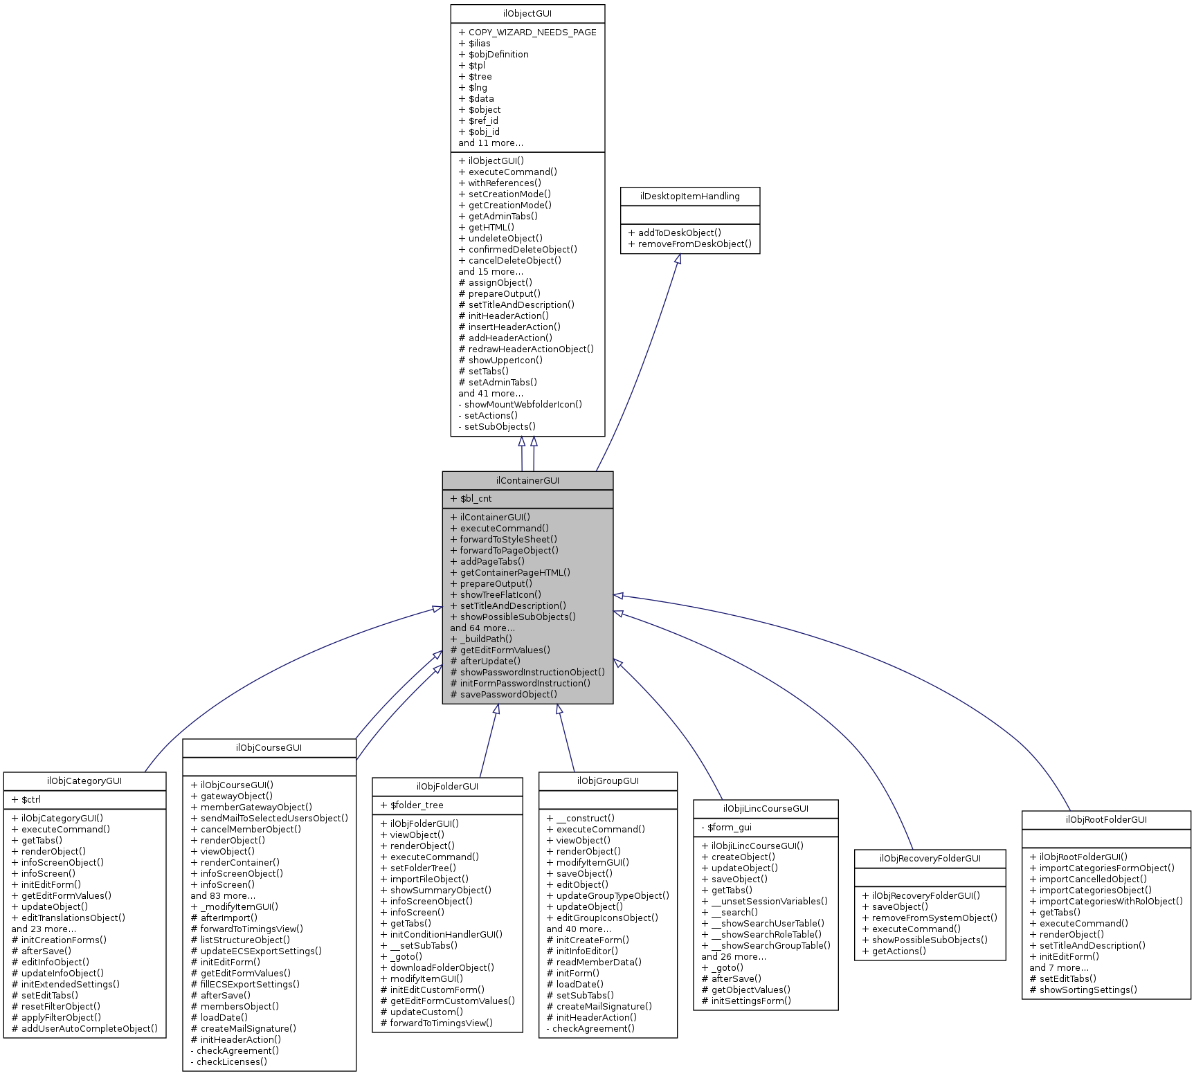Select importCategoriesWithRolObject() in ilObjRootFolderGUI
The width and height of the screenshot is (1194, 1076).
[1106, 901]
